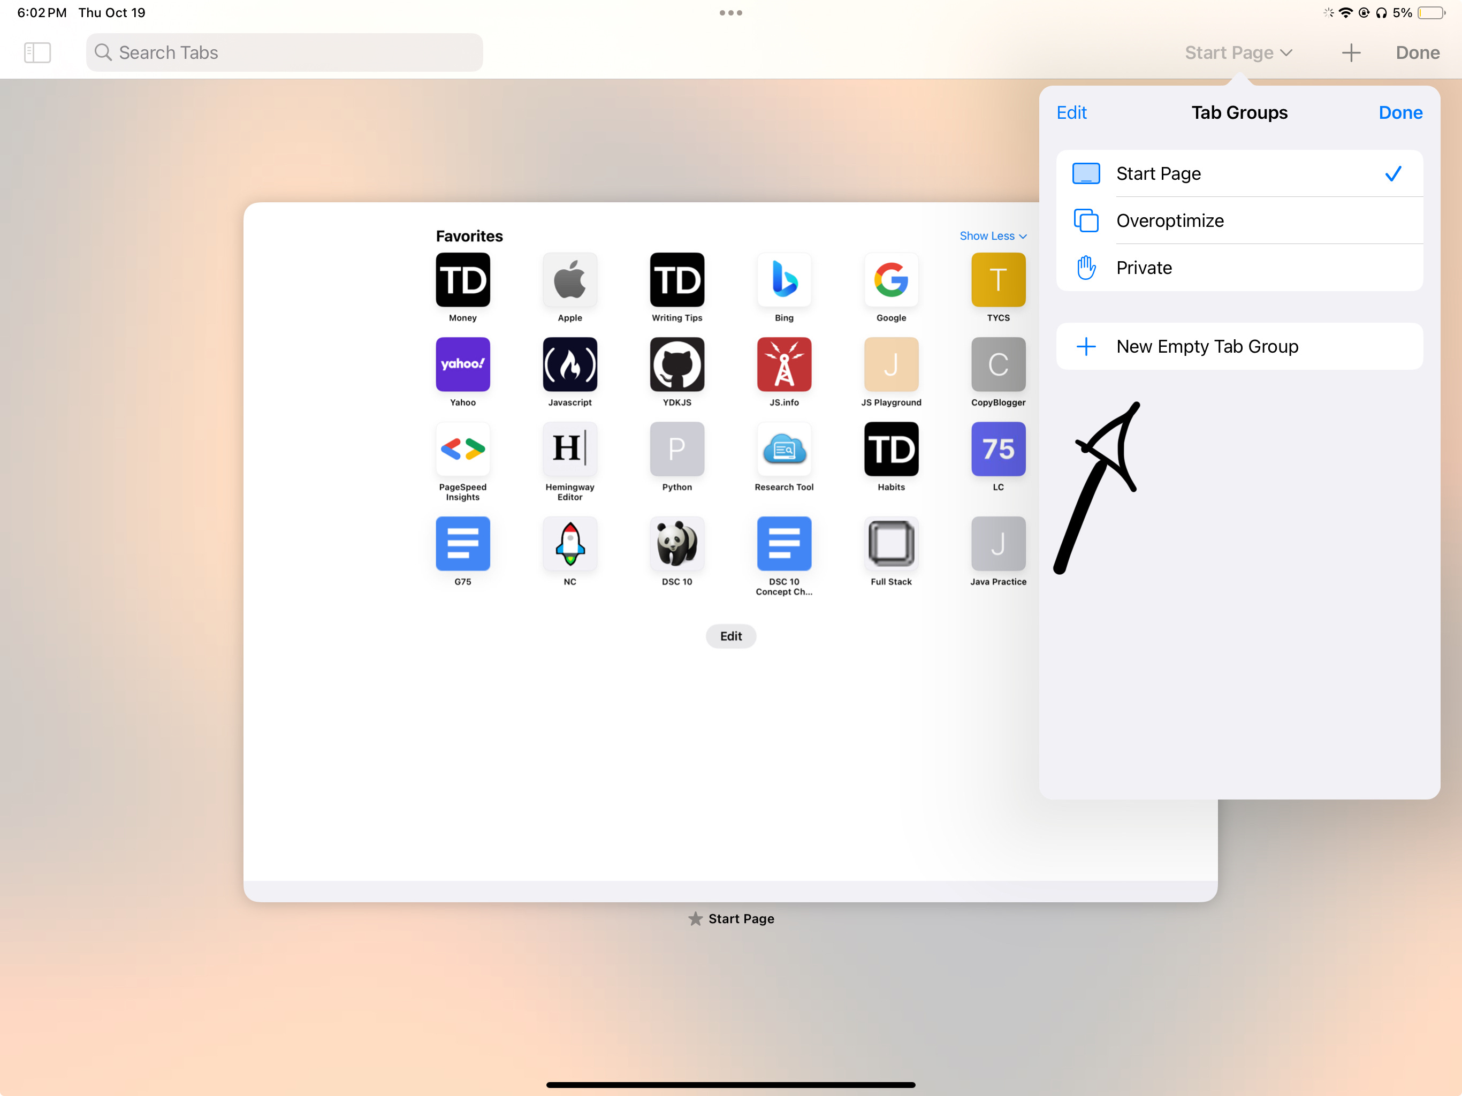Open the Start Page tab thumbnail title
Viewport: 1462px width, 1096px height.
(730, 919)
